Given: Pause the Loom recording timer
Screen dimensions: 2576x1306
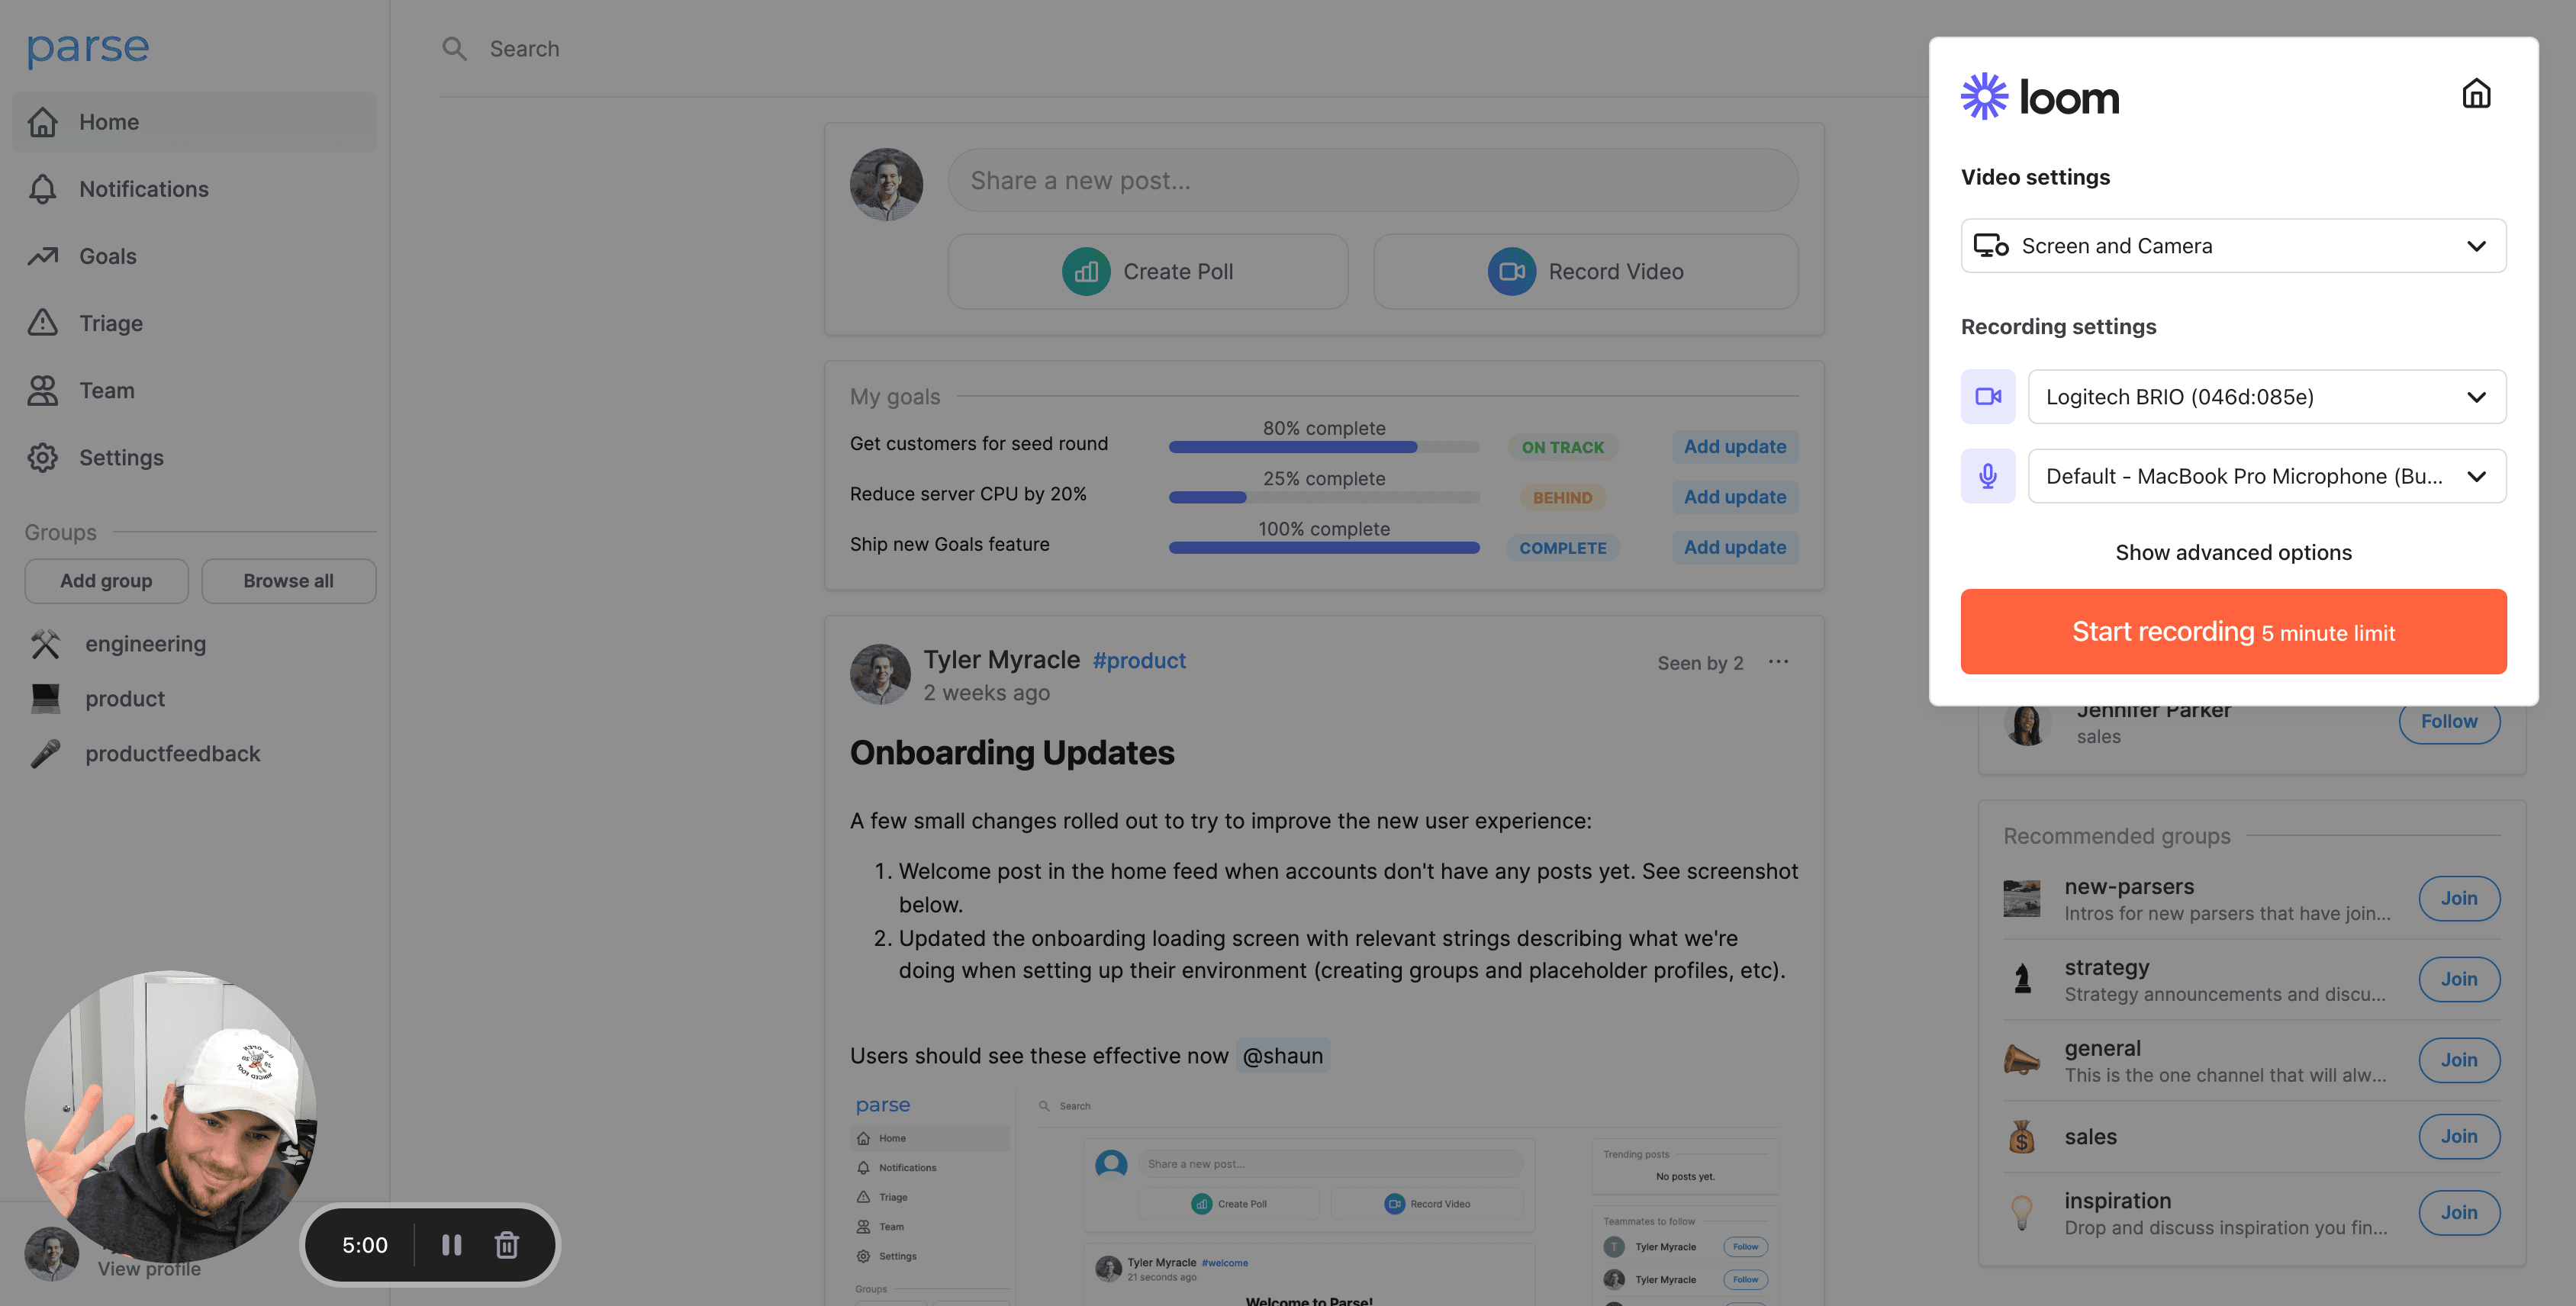Looking at the screenshot, I should [x=452, y=1245].
